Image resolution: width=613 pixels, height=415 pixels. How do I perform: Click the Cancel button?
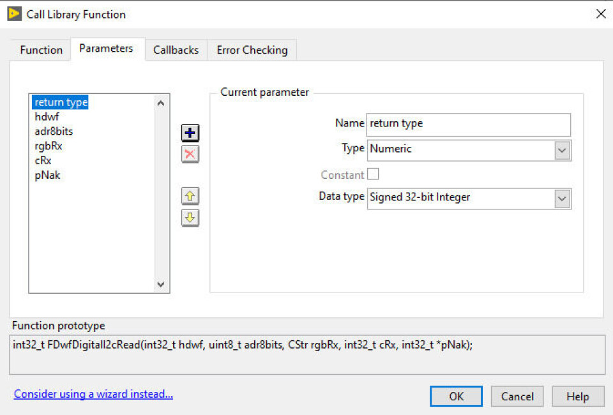coord(517,396)
